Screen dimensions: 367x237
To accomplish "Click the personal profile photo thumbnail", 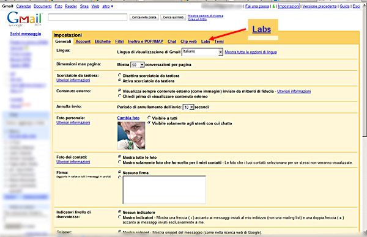I will (131, 136).
